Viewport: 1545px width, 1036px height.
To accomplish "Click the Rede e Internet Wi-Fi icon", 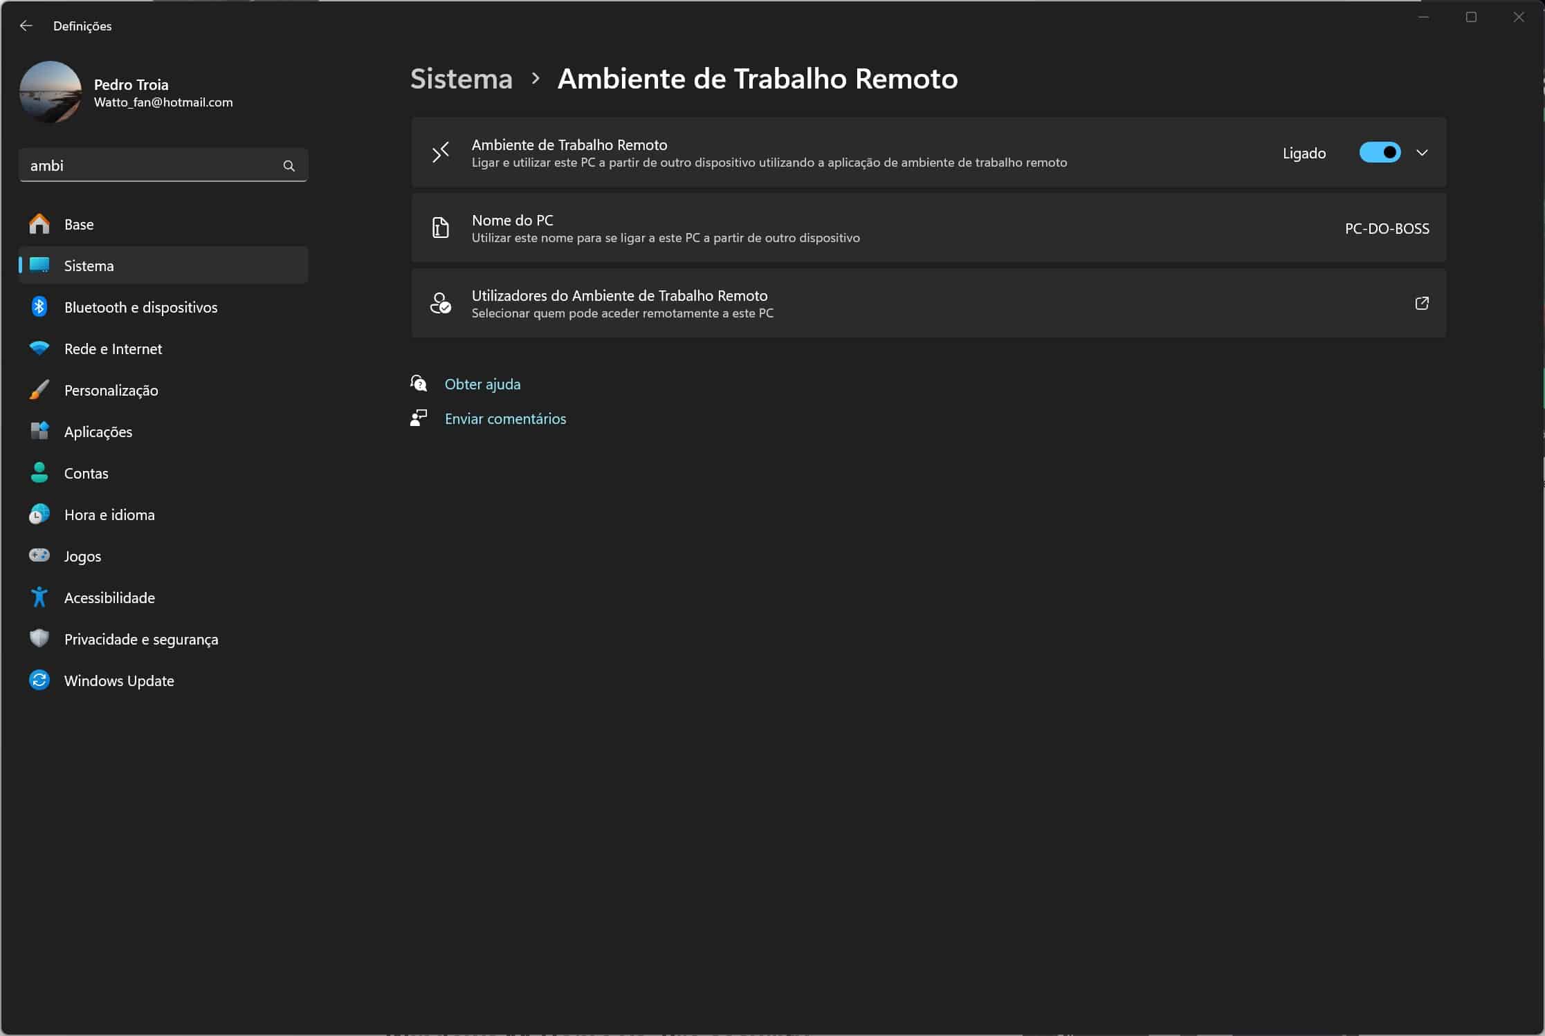I will [x=39, y=349].
